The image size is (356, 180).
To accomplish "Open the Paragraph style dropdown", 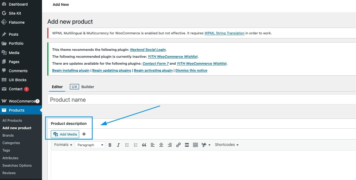I will click(90, 145).
